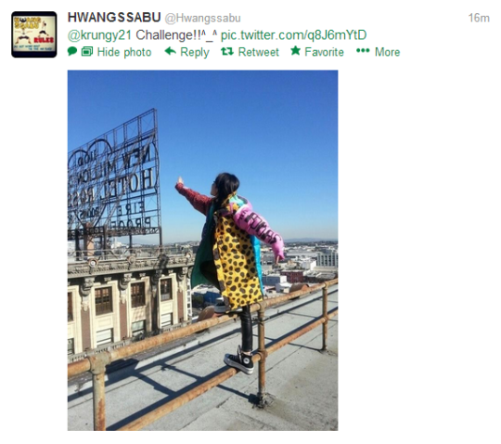The height and width of the screenshot is (444, 501).
Task: Open the 16m timestamp link
Action: 479,19
